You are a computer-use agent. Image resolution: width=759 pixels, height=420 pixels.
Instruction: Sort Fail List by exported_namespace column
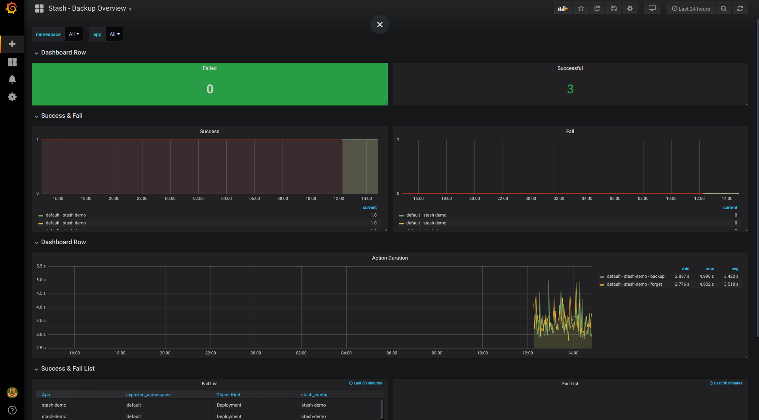[x=148, y=395]
